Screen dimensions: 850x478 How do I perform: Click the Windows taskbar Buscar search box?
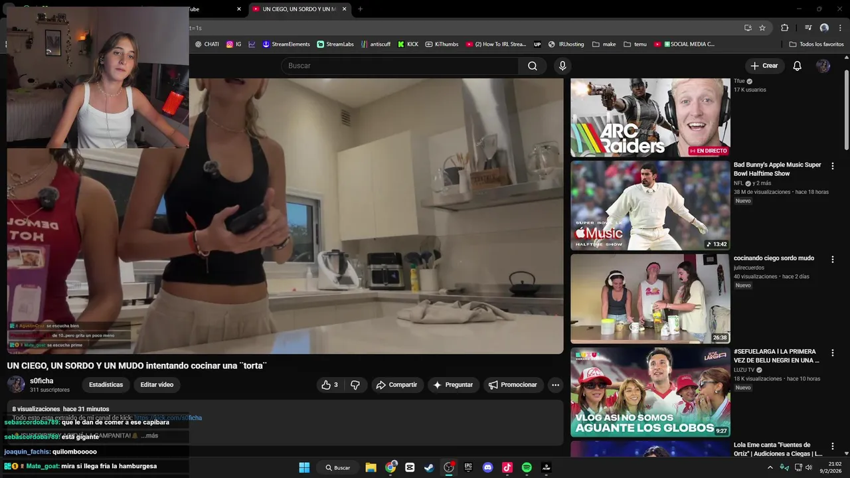337,467
